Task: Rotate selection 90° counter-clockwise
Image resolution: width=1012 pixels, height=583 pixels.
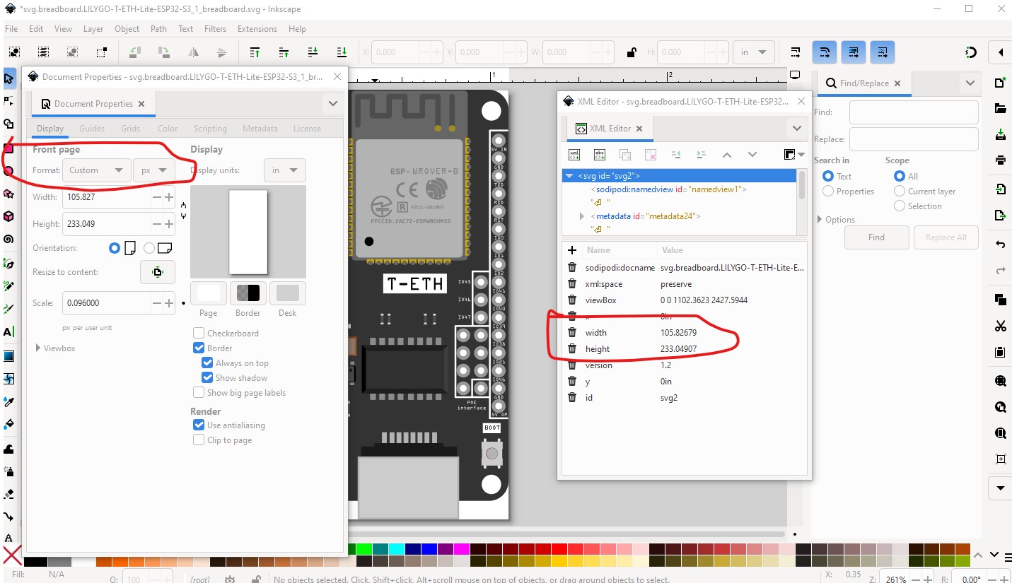Action: (x=135, y=52)
